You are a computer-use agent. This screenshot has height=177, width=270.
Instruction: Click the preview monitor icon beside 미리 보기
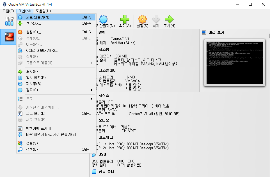[x=204, y=32]
